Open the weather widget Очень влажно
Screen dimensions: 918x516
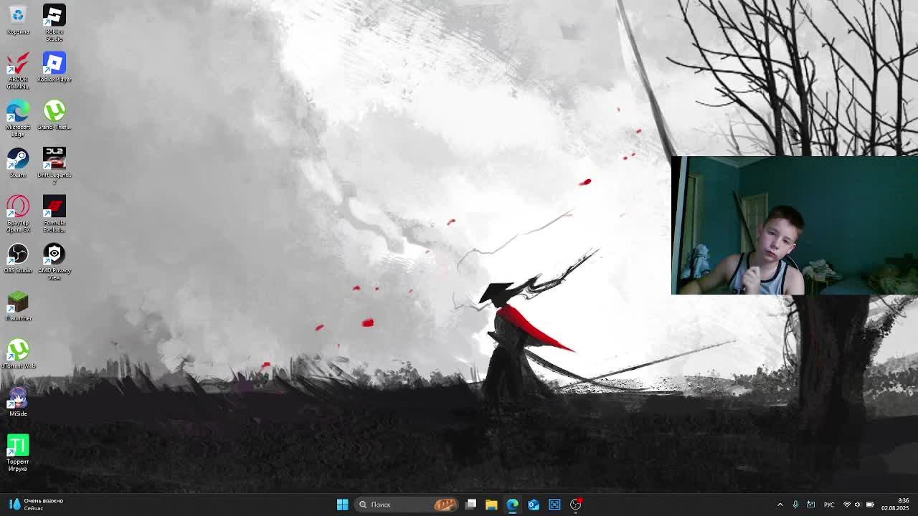point(36,505)
